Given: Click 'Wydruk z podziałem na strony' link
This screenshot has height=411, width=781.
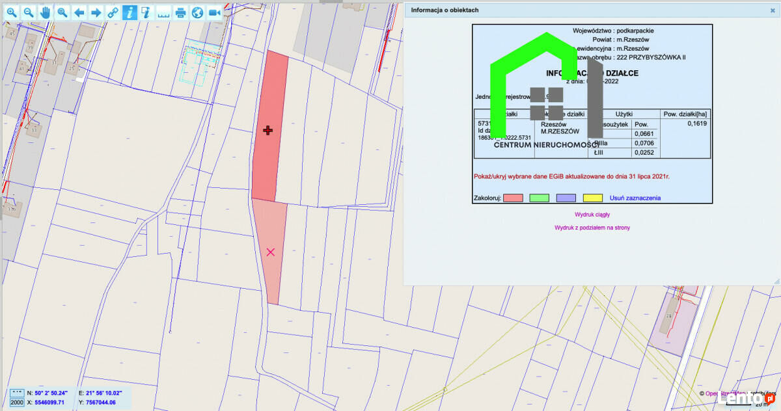Looking at the screenshot, I should pyautogui.click(x=592, y=228).
